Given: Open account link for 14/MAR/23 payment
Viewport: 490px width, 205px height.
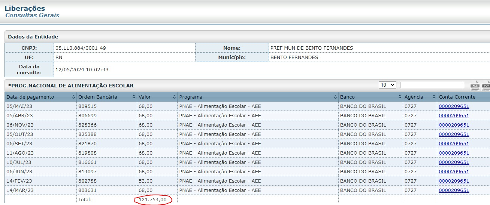Looking at the screenshot, I should (454, 190).
